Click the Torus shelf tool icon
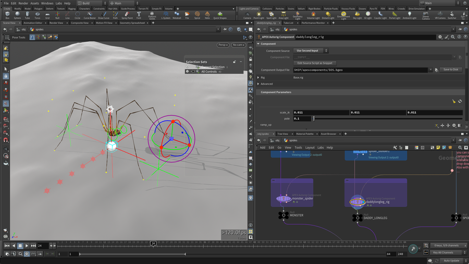This screenshot has width=469, height=264. pos(37,15)
